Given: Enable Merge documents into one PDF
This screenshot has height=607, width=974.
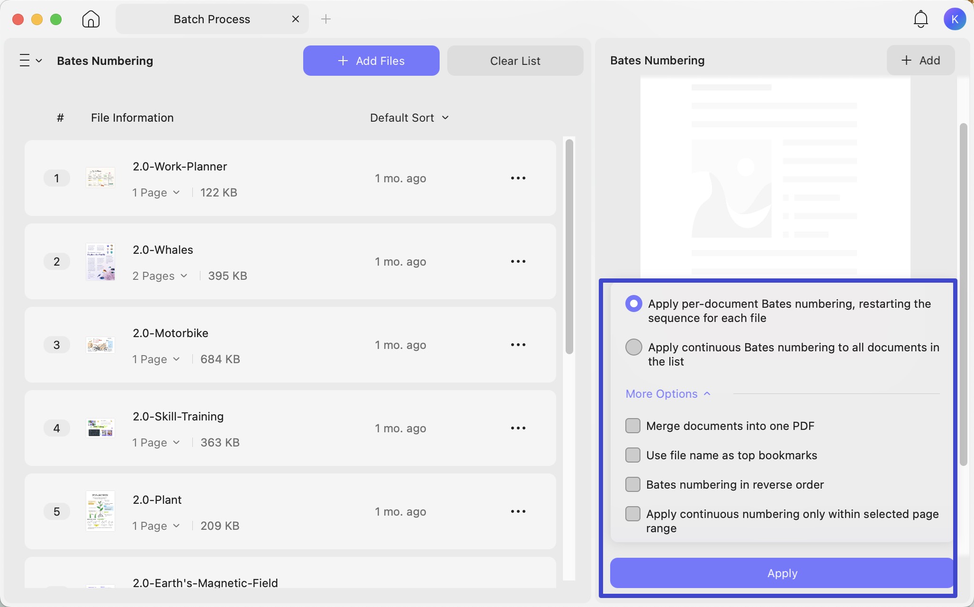Looking at the screenshot, I should (x=632, y=426).
